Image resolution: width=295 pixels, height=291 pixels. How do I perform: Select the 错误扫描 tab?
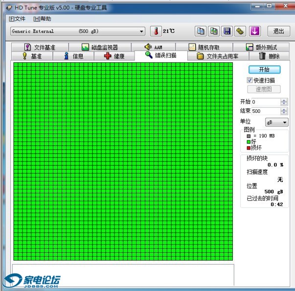pyautogui.click(x=161, y=55)
